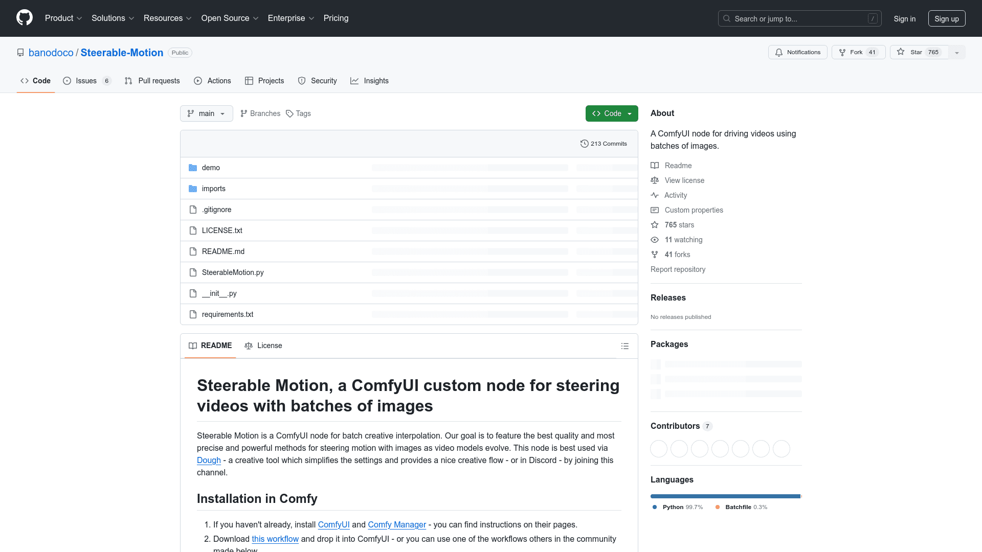982x552 pixels.
Task: Click first contributor avatar circle
Action: point(659,449)
